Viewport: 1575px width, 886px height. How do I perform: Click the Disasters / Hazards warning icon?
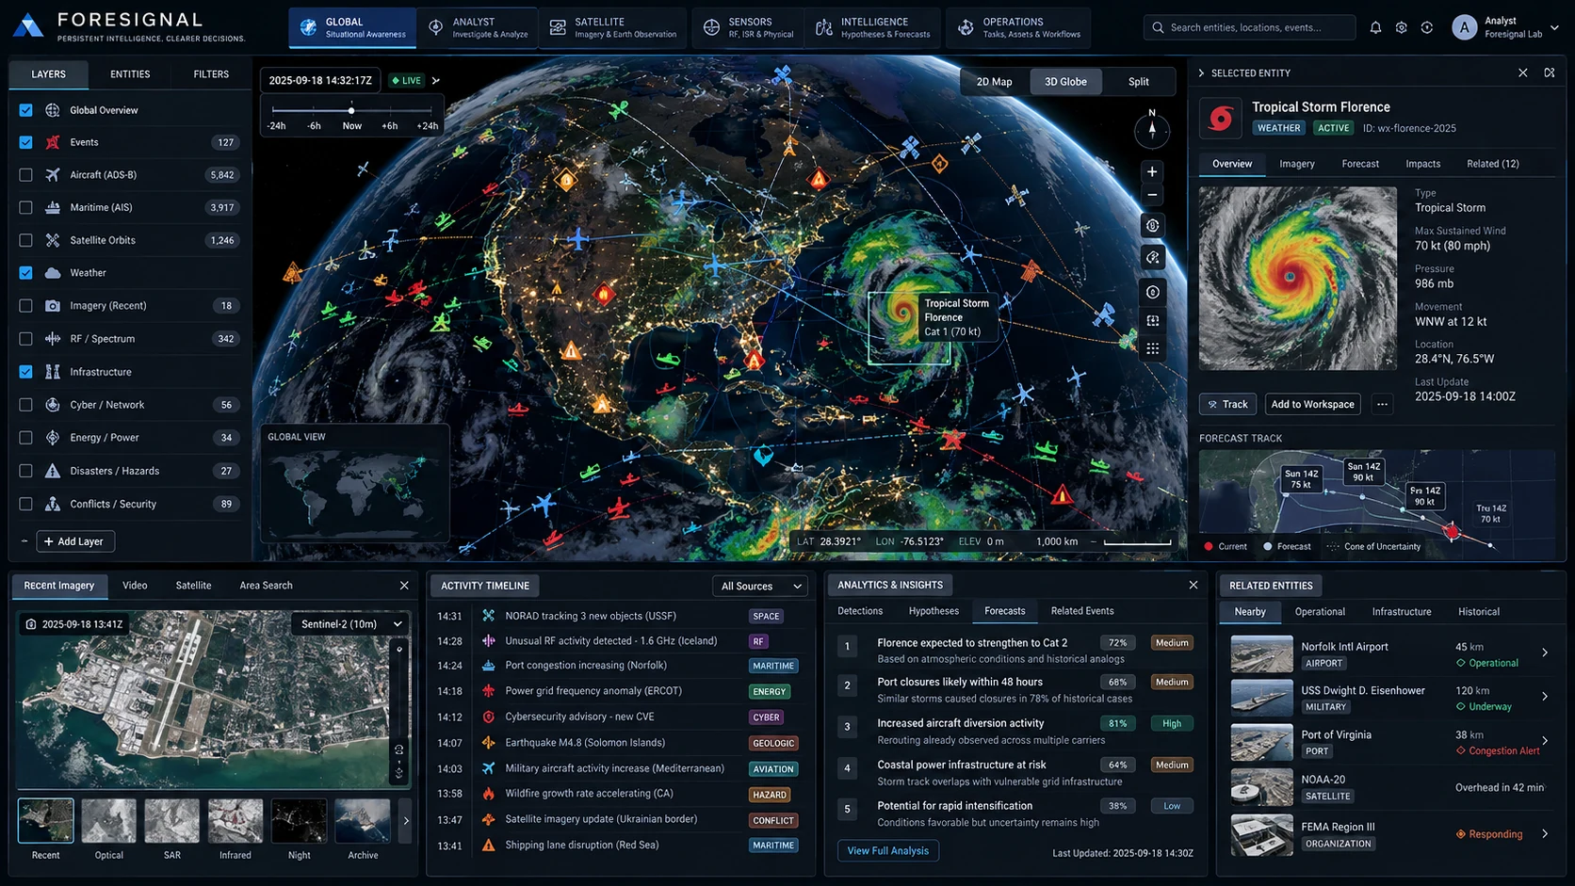(53, 471)
